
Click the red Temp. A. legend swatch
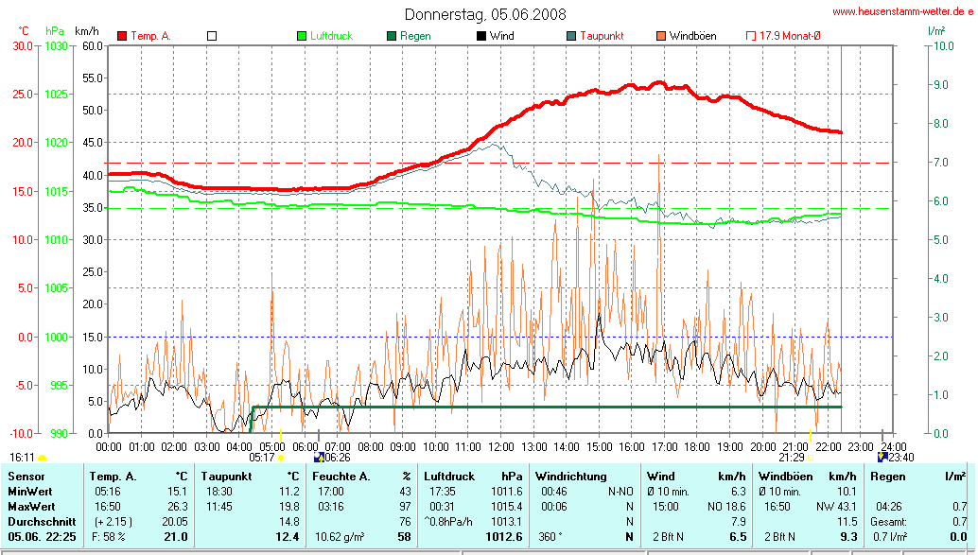click(122, 36)
